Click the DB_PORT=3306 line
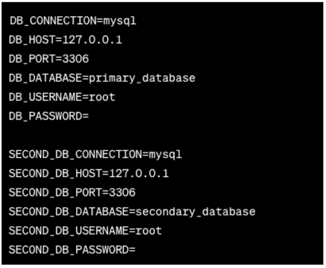326x268 pixels. tap(49, 59)
